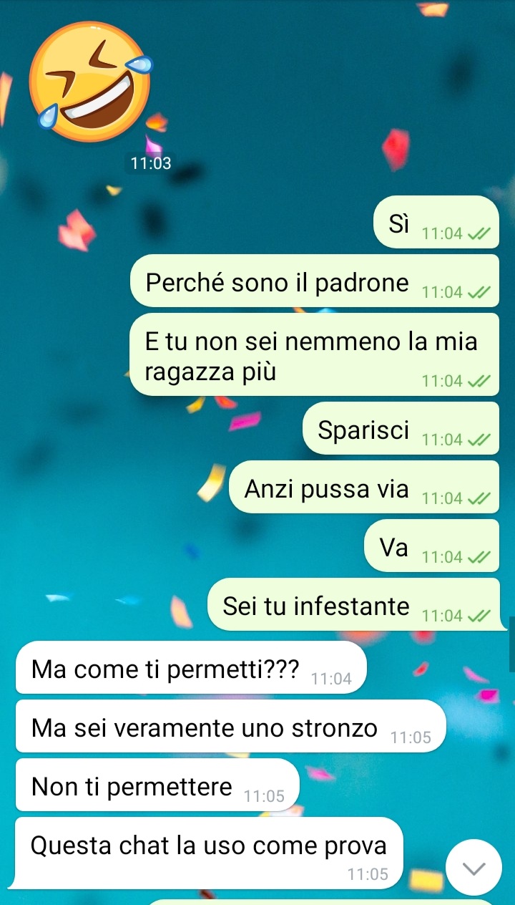The image size is (515, 905).
Task: Select the "Ma come ti permetti???" message
Action: pos(191,667)
